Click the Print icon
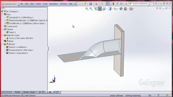173x97 pixels. point(96,4)
